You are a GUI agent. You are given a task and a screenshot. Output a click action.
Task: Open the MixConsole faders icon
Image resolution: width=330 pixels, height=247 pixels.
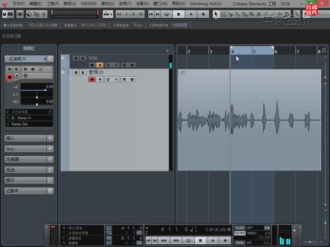point(44,14)
